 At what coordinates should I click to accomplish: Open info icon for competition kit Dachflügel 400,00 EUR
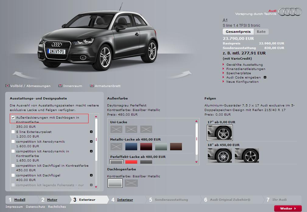(x=91, y=175)
